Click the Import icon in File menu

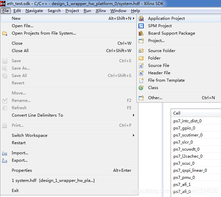click(x=5, y=153)
